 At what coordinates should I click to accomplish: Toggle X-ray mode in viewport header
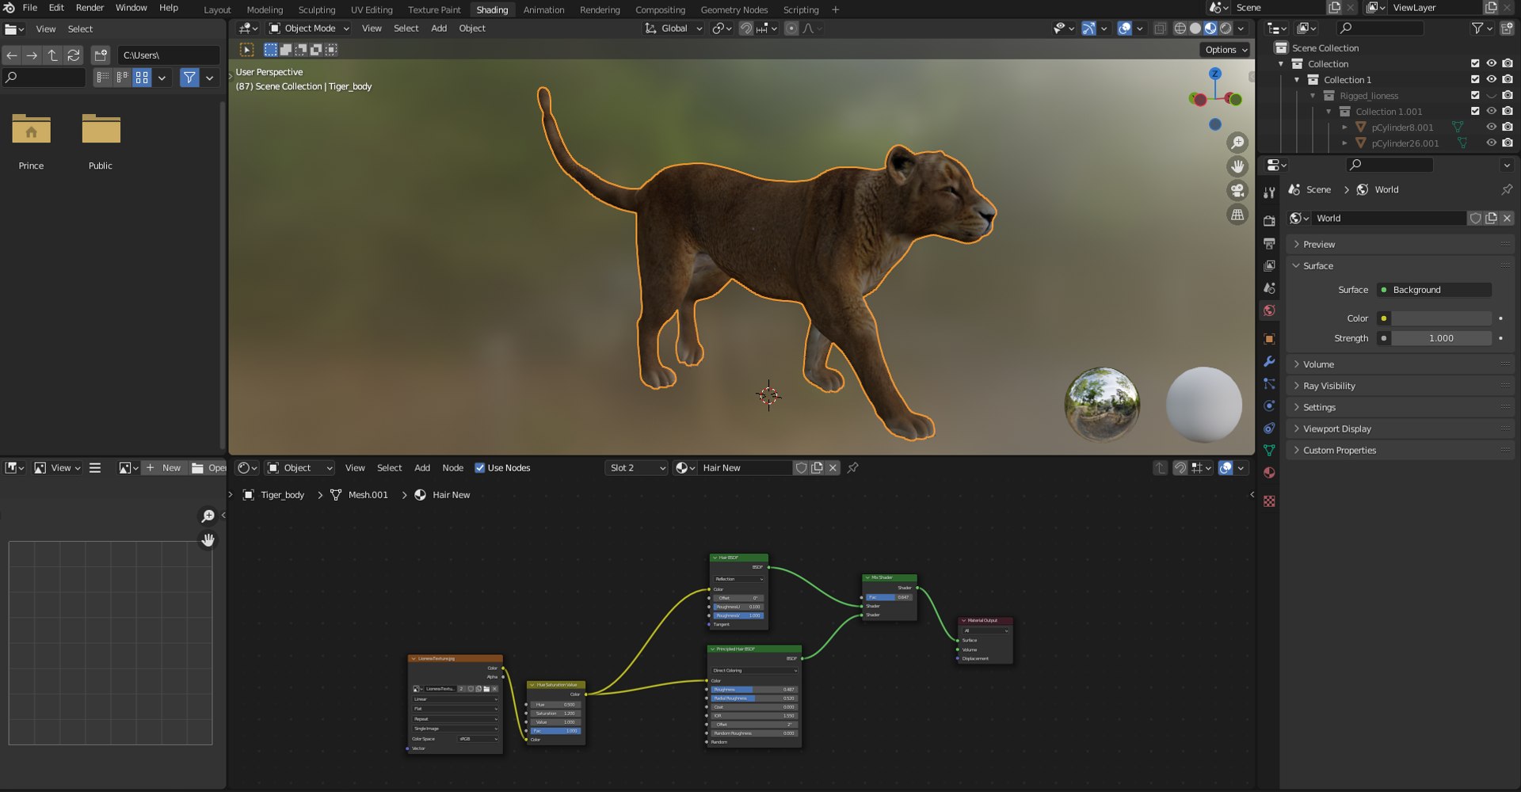coord(1160,29)
